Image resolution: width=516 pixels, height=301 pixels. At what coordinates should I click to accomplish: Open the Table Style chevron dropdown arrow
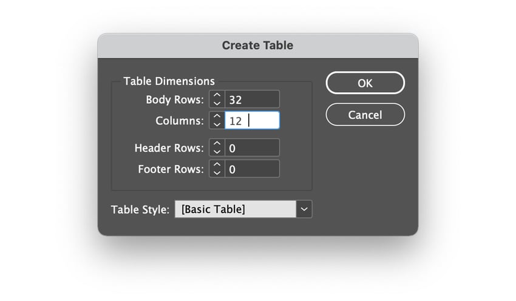point(304,209)
